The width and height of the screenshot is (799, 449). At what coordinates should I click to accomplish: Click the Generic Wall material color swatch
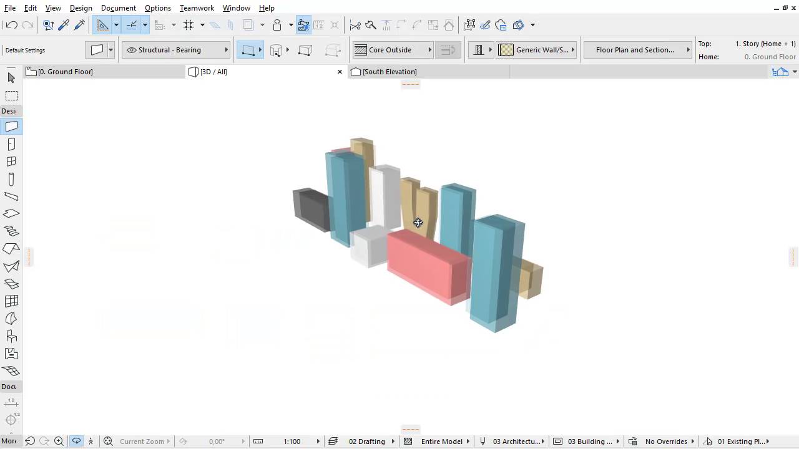[x=506, y=50]
